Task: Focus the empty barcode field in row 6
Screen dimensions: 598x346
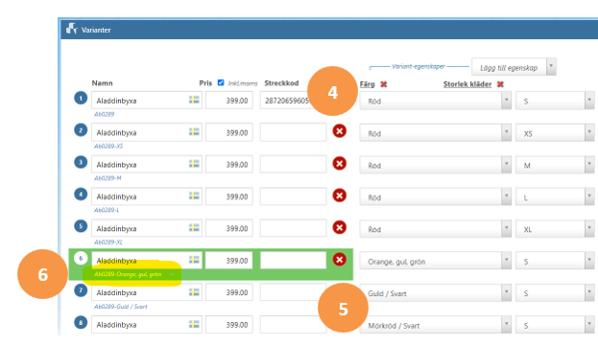Action: [293, 261]
